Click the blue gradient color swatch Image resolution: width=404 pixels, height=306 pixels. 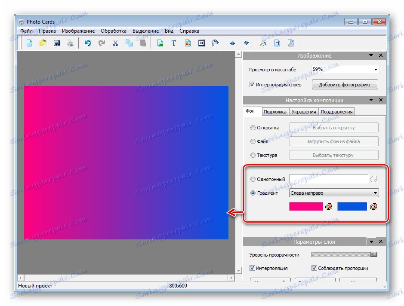pyautogui.click(x=352, y=207)
